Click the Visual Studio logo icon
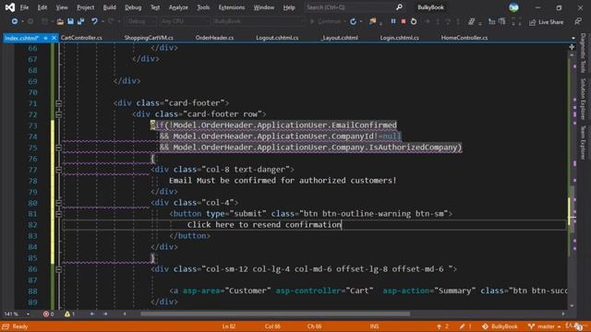 pyautogui.click(x=10, y=7)
